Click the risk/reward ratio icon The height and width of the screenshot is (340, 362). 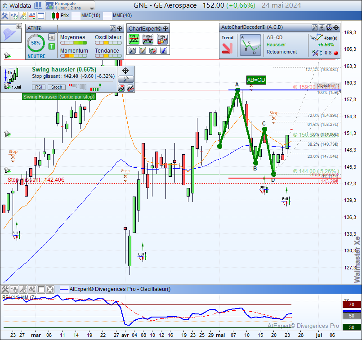point(317,53)
